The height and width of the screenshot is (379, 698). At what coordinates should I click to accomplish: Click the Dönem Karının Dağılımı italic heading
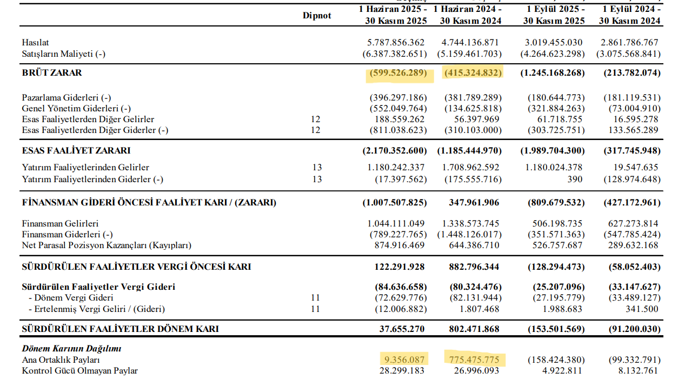pyautogui.click(x=71, y=349)
